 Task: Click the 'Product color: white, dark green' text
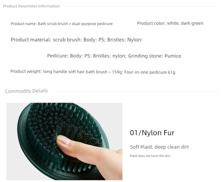pyautogui.click(x=170, y=23)
